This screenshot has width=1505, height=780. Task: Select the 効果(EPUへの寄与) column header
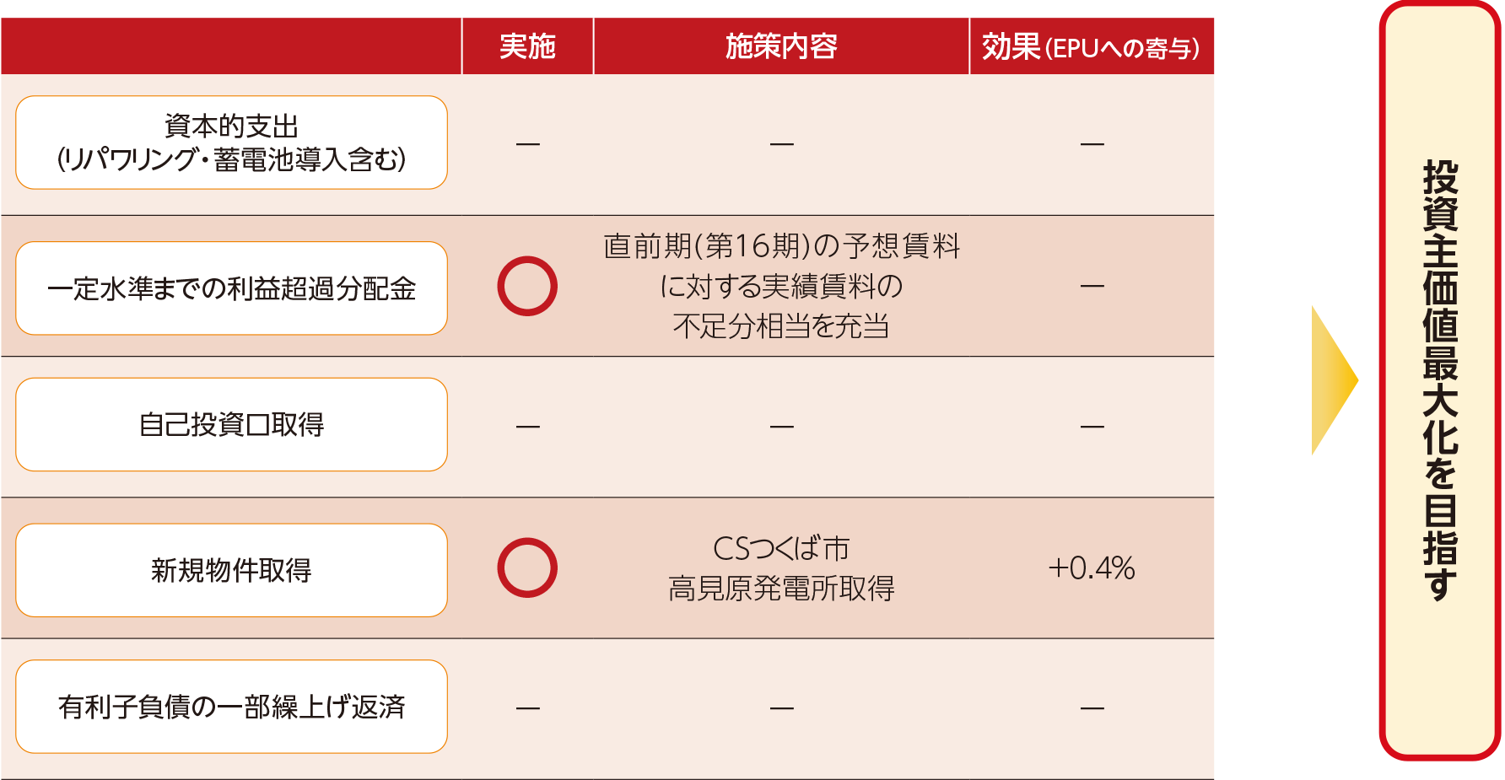click(x=1091, y=47)
